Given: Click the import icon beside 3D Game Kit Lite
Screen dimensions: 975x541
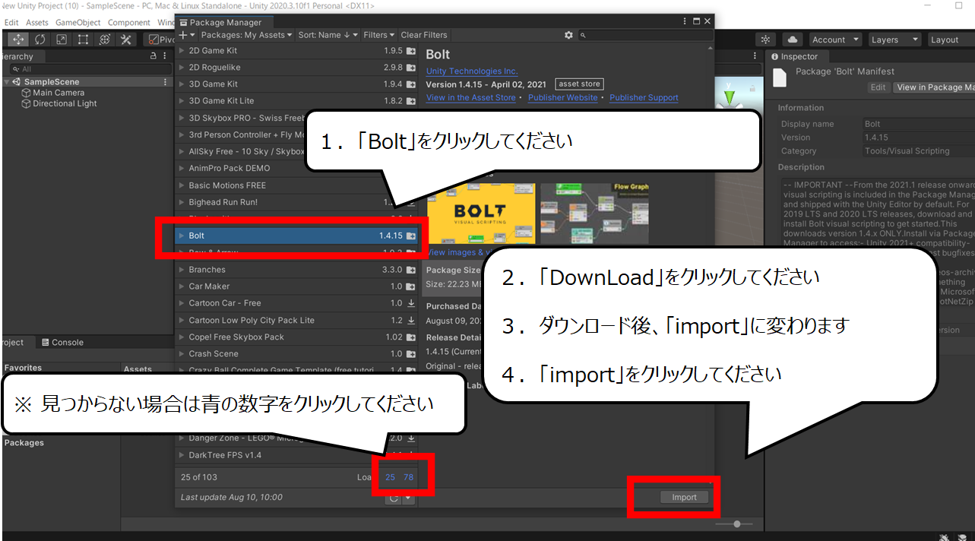Looking at the screenshot, I should [411, 101].
